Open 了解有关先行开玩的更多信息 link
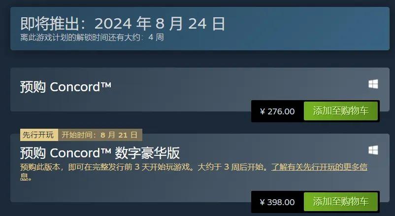The image size is (395, 216). click(x=319, y=167)
